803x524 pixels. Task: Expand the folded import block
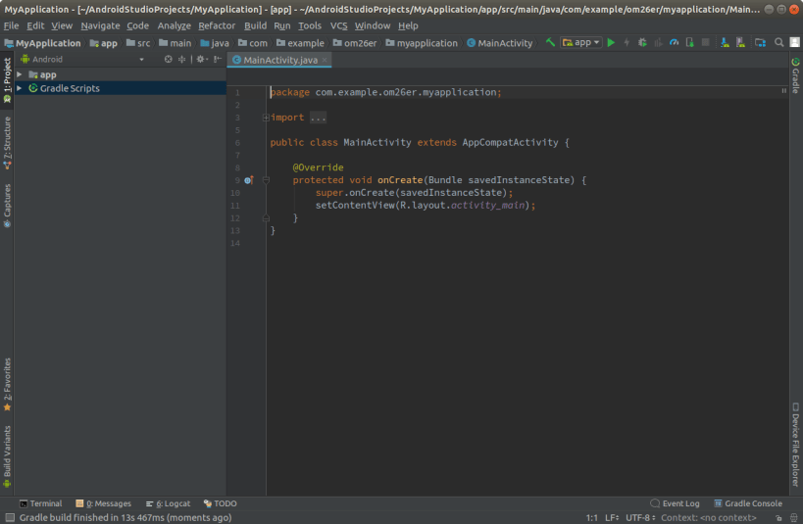click(x=266, y=118)
